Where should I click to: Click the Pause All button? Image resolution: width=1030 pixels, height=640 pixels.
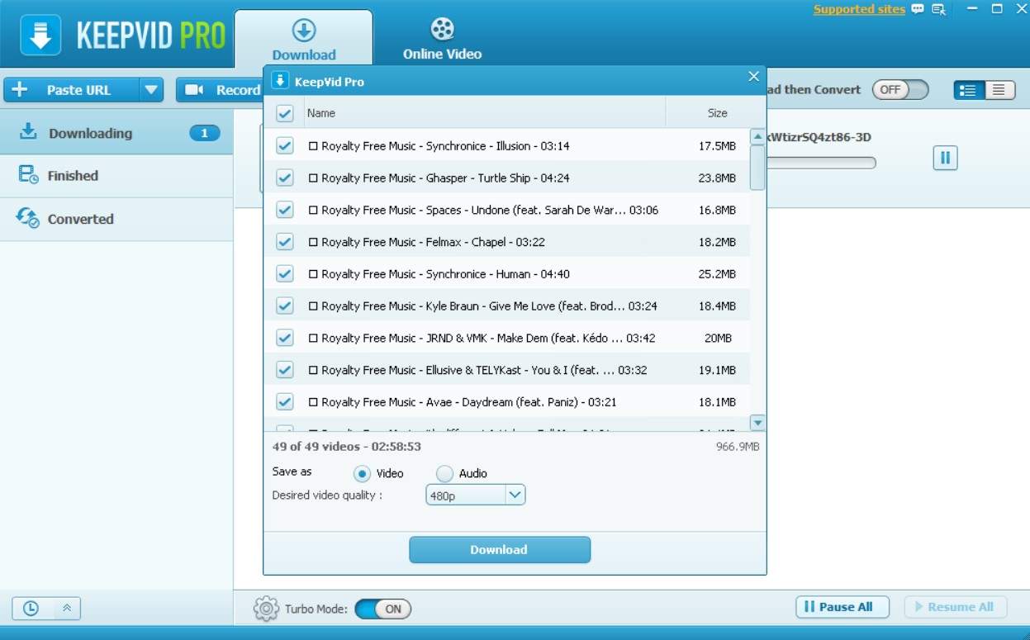point(843,607)
